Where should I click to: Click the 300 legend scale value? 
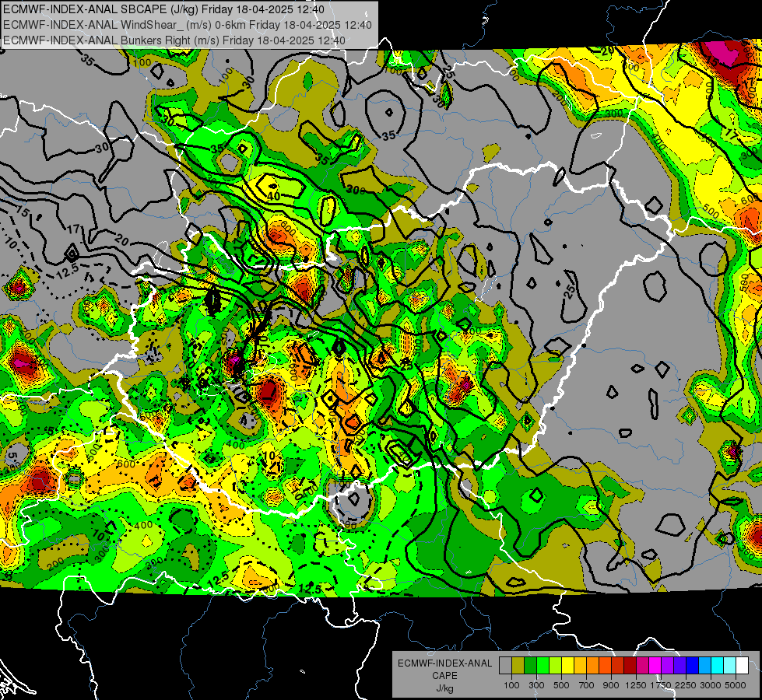pos(536,685)
